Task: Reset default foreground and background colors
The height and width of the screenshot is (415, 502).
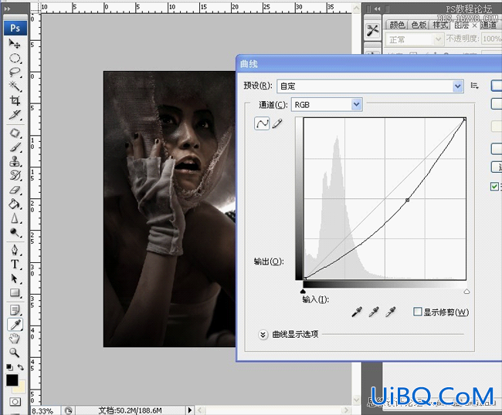Action: point(9,367)
